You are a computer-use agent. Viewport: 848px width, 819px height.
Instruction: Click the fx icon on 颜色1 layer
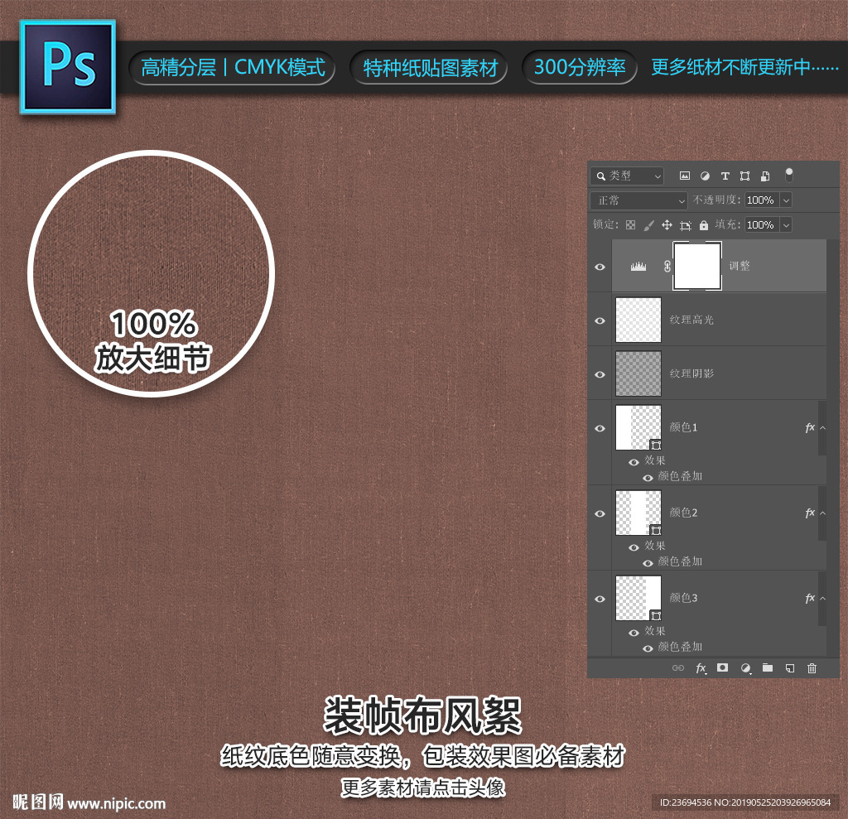pyautogui.click(x=810, y=428)
